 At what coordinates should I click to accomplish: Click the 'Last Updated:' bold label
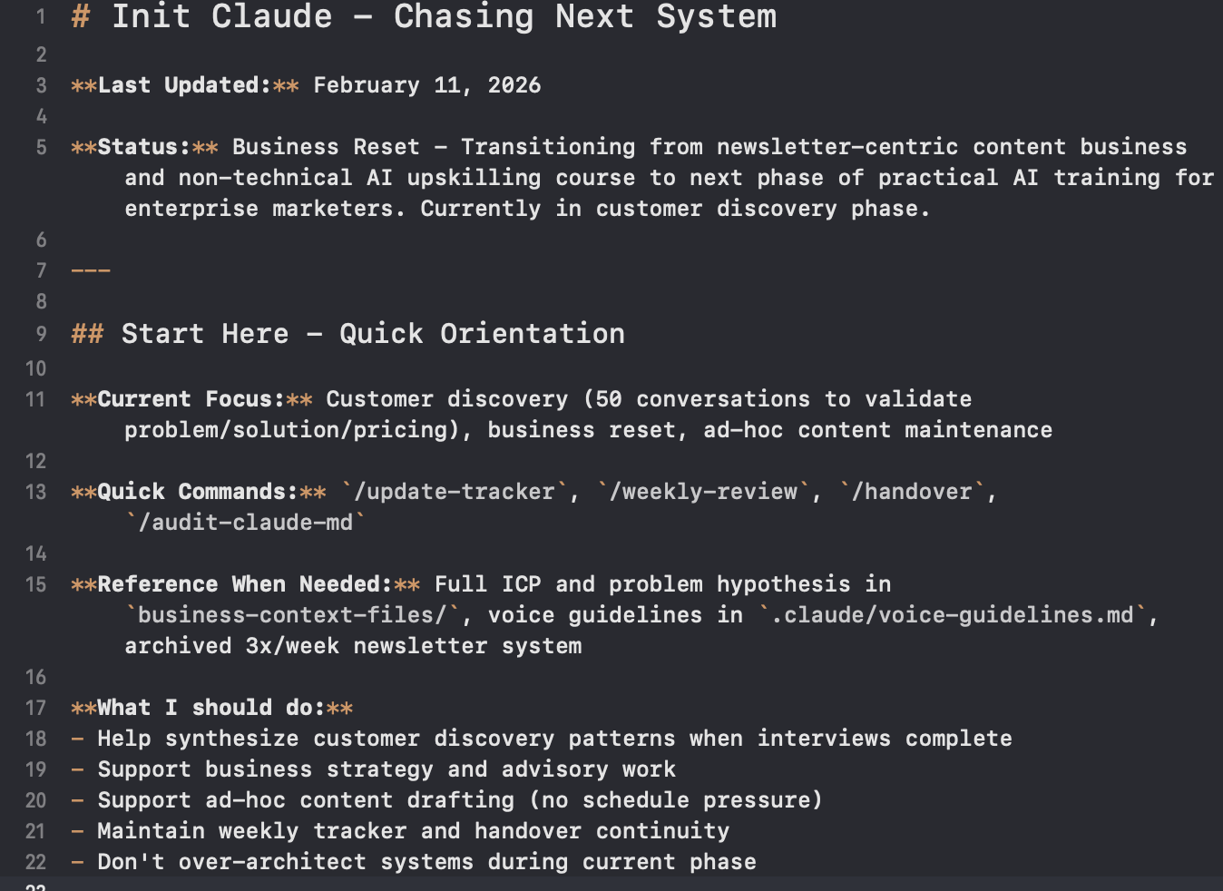click(184, 85)
